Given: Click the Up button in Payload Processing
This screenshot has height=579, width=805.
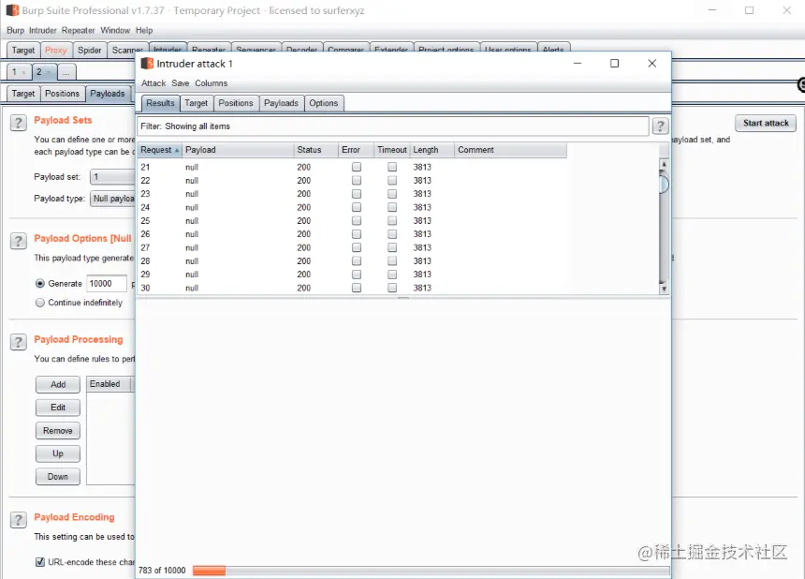Looking at the screenshot, I should (x=58, y=453).
